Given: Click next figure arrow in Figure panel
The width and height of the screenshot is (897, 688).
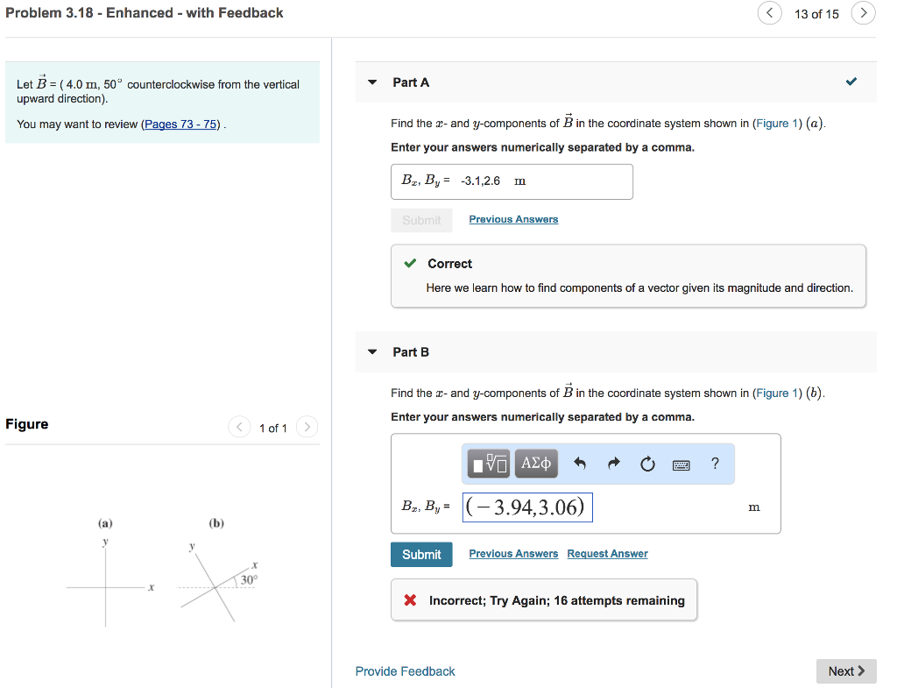Looking at the screenshot, I should 307,428.
